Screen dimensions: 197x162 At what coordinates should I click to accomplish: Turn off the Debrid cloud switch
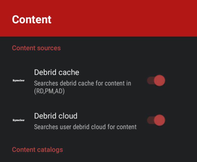[159, 120]
